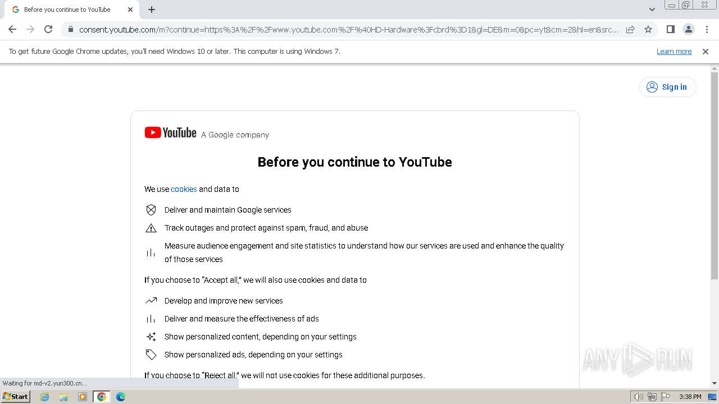The image size is (719, 404).
Task: Click the trend arrow beside Develop and improve
Action: 151,301
